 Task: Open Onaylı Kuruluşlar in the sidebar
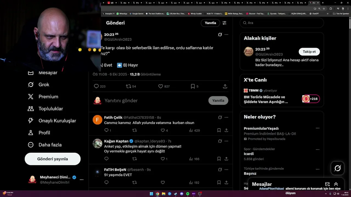point(52,121)
